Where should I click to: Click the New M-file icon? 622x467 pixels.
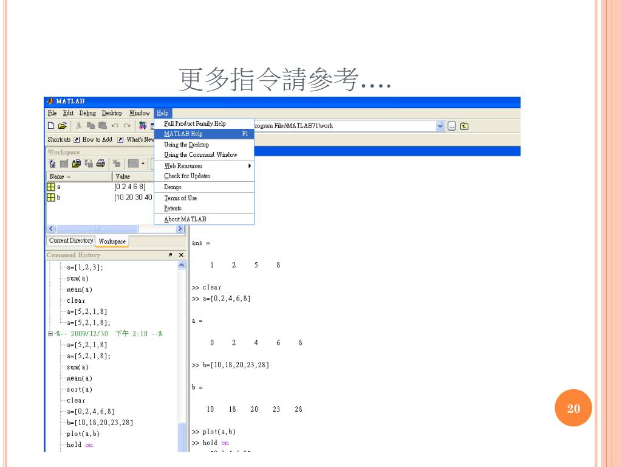pyautogui.click(x=51, y=125)
